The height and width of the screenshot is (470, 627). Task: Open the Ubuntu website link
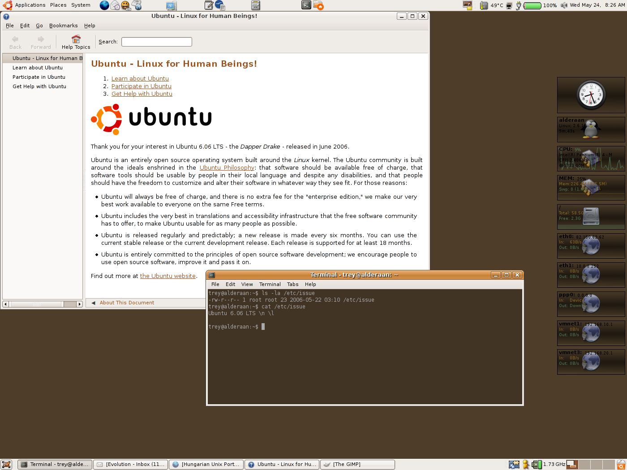167,276
